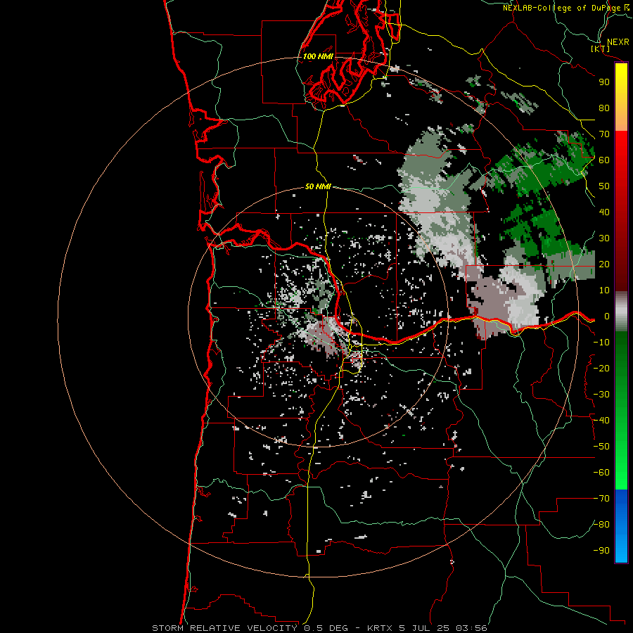Viewport: 633px width, 633px height.
Task: Click the KT units label above the scale
Action: pos(601,49)
